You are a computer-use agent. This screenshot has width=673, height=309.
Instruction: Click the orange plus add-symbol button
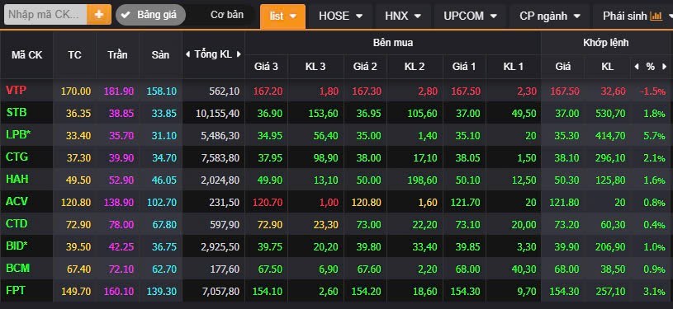tap(99, 15)
